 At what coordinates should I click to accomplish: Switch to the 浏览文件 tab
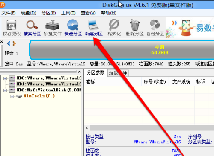click(118, 73)
